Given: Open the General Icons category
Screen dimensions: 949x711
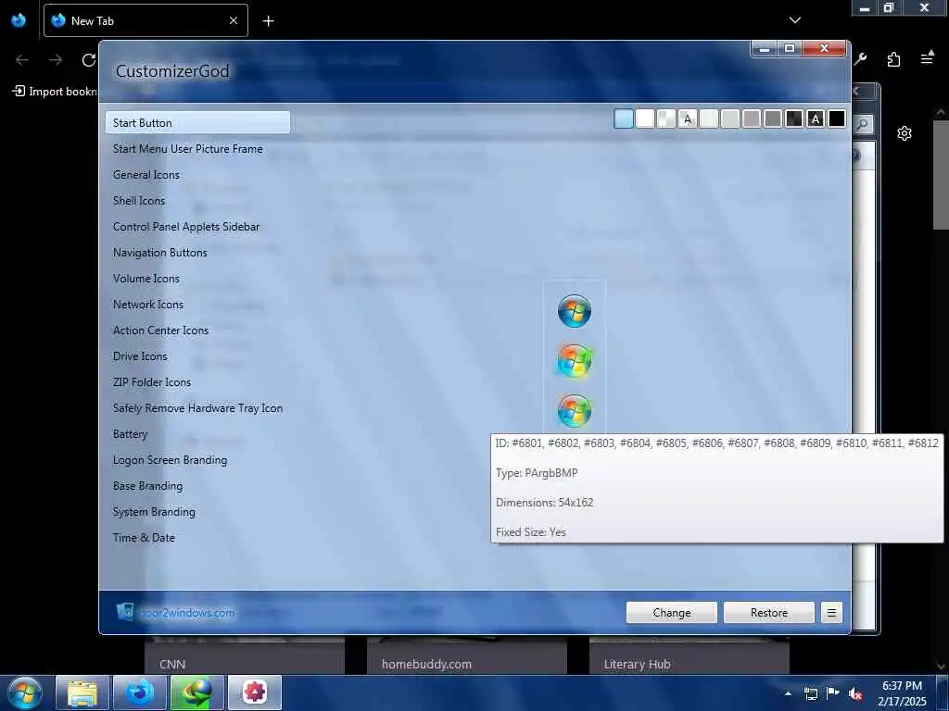Looking at the screenshot, I should [197, 175].
